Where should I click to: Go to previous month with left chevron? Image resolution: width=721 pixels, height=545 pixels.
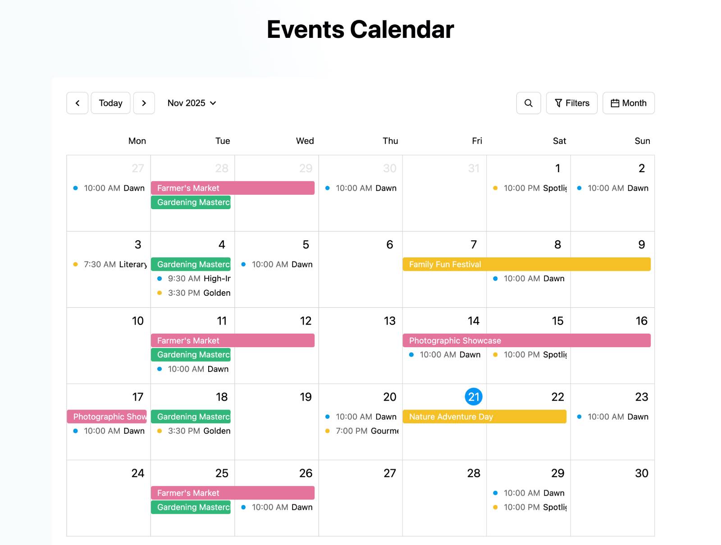tap(77, 103)
